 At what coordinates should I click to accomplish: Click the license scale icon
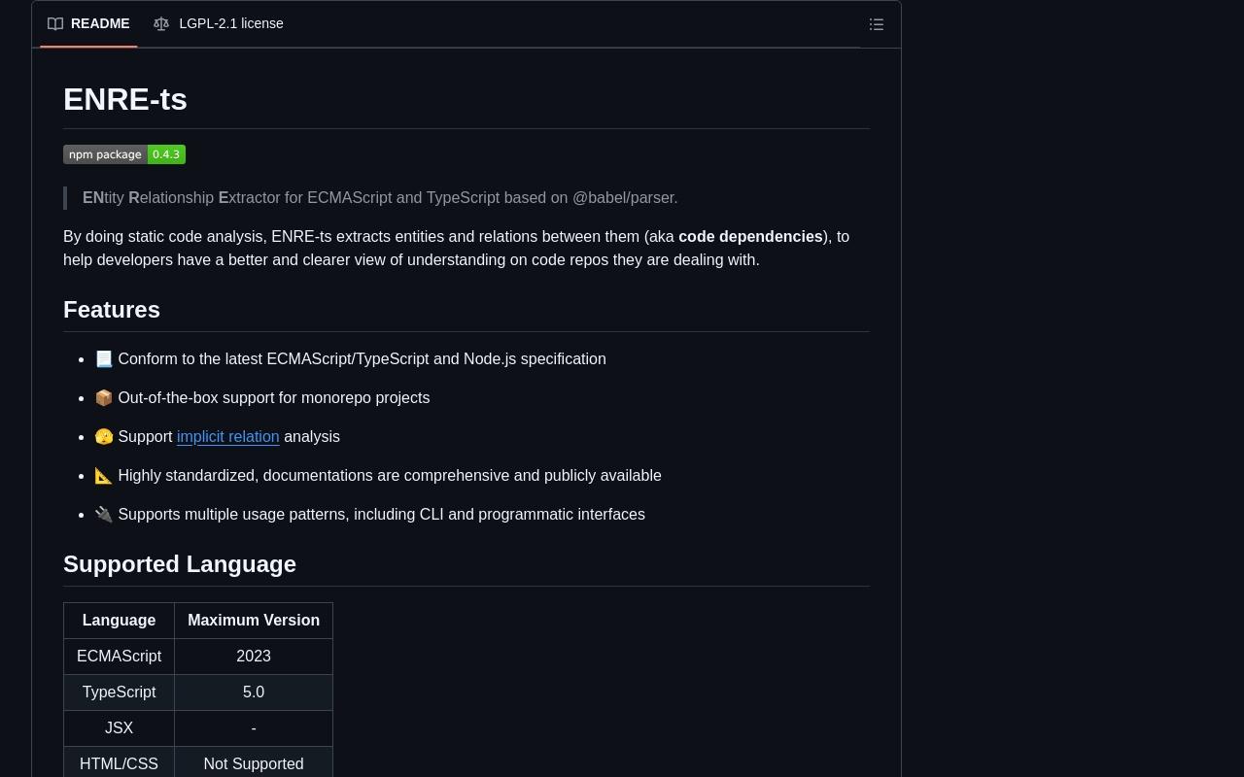point(161,23)
